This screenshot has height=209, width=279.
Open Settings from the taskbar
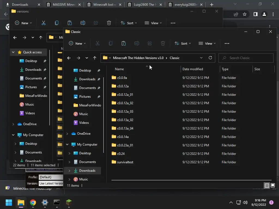pyautogui.click(x=45, y=202)
